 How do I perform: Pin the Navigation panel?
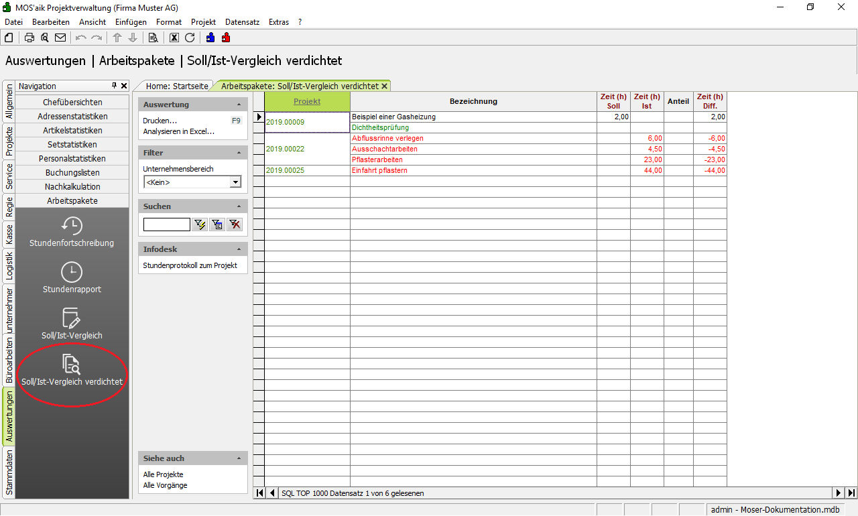point(114,86)
